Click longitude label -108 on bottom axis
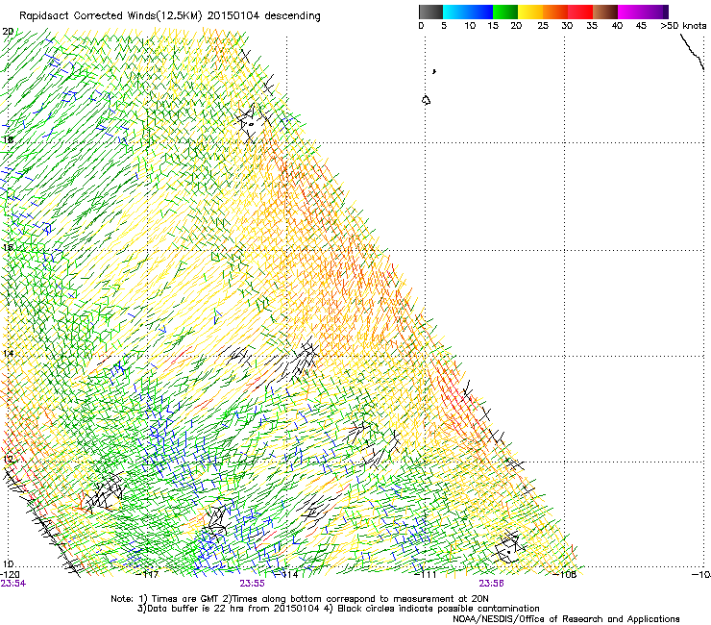711x625 pixels. (x=565, y=575)
